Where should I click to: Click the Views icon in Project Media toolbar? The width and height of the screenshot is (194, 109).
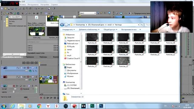click(x=46, y=13)
